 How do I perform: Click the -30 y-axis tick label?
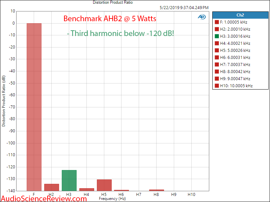(x=12, y=59)
